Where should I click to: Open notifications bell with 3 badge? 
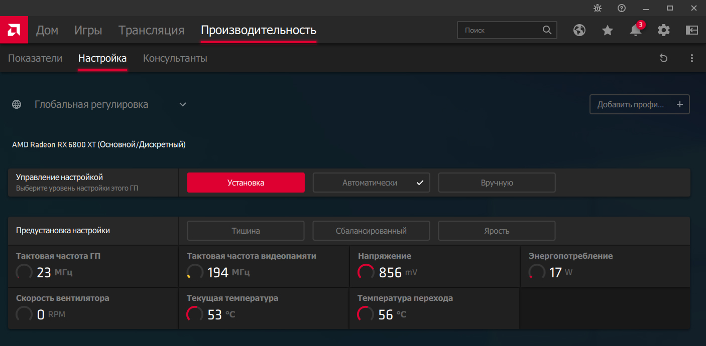click(636, 29)
